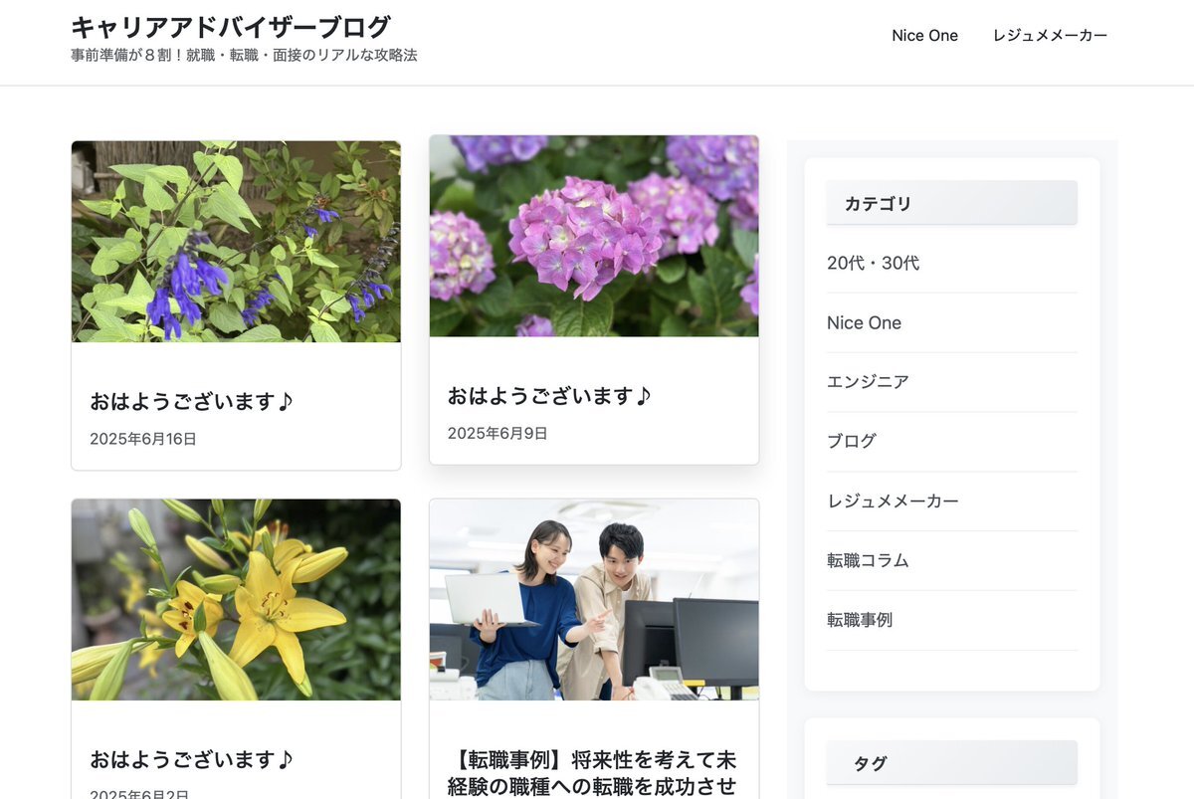This screenshot has width=1194, height=799.
Task: Select the エンジニア category
Action: point(868,382)
